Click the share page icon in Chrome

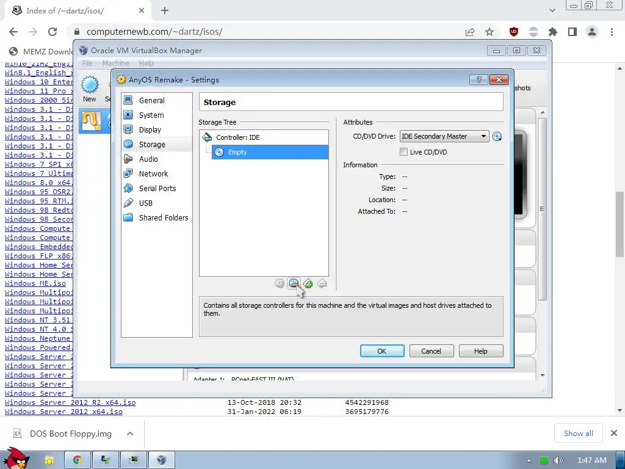click(470, 32)
